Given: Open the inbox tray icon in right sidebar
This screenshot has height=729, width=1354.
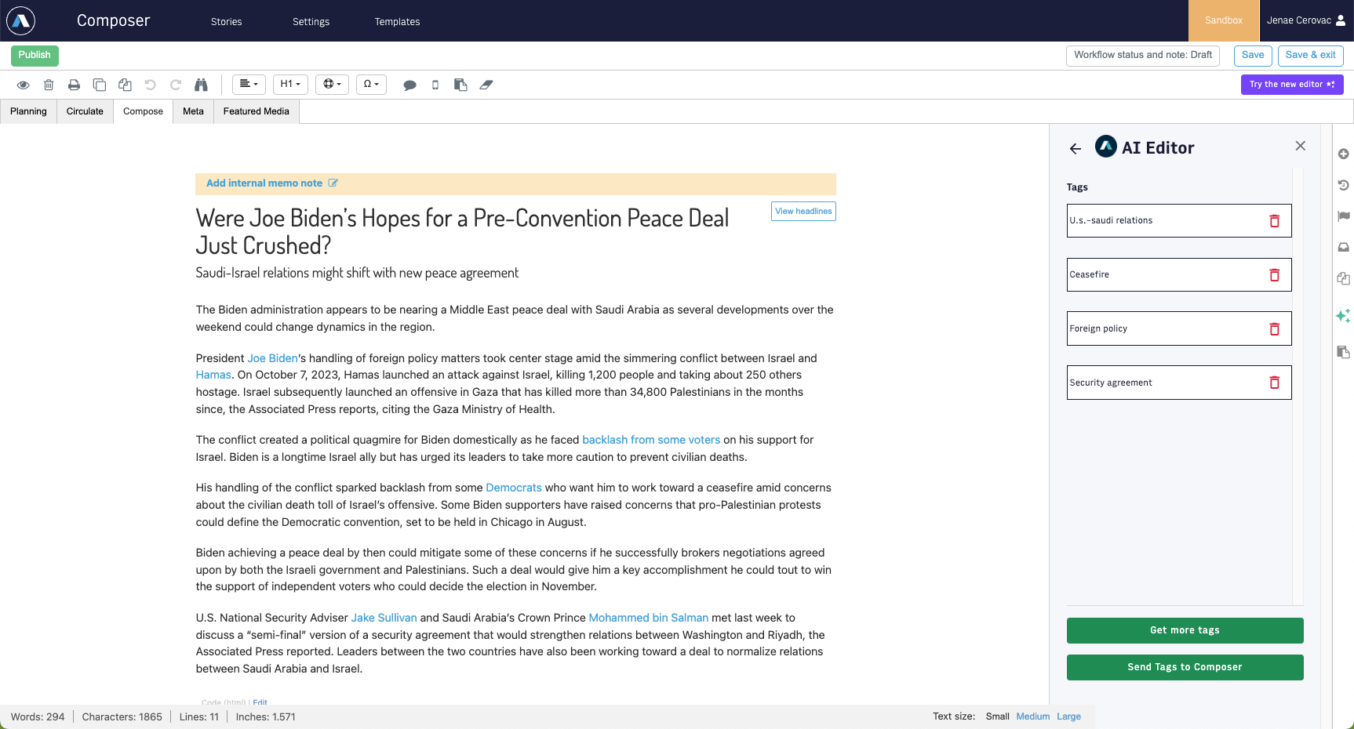Looking at the screenshot, I should [1344, 247].
